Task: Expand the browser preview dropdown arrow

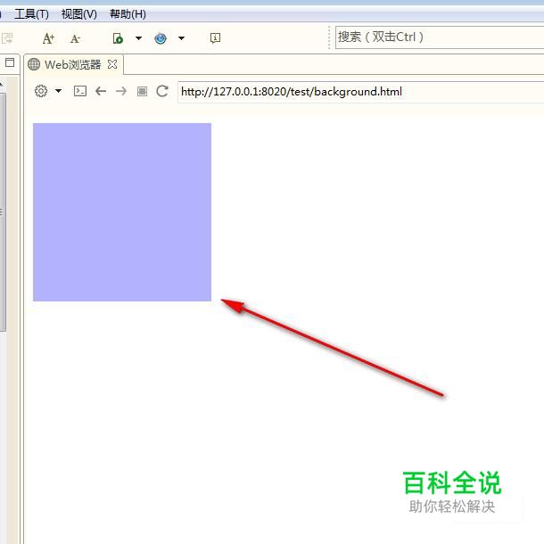Action: [x=181, y=38]
